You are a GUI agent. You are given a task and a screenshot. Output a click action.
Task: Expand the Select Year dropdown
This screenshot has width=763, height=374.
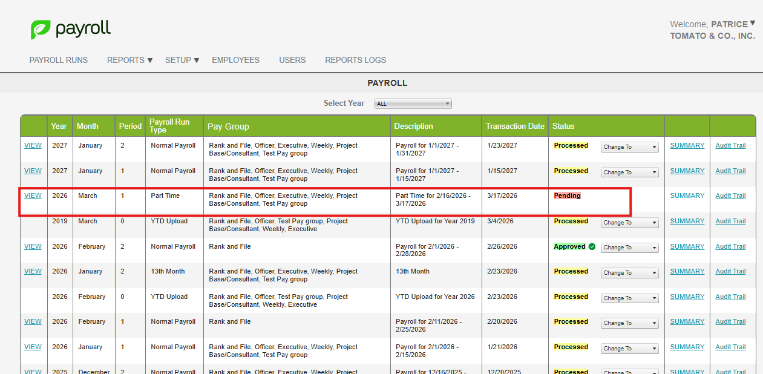tap(413, 103)
